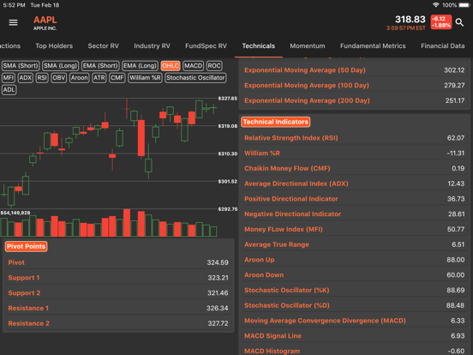Tap Exponential Moving Average (50 Day) row
473x355 pixels.
(x=355, y=70)
